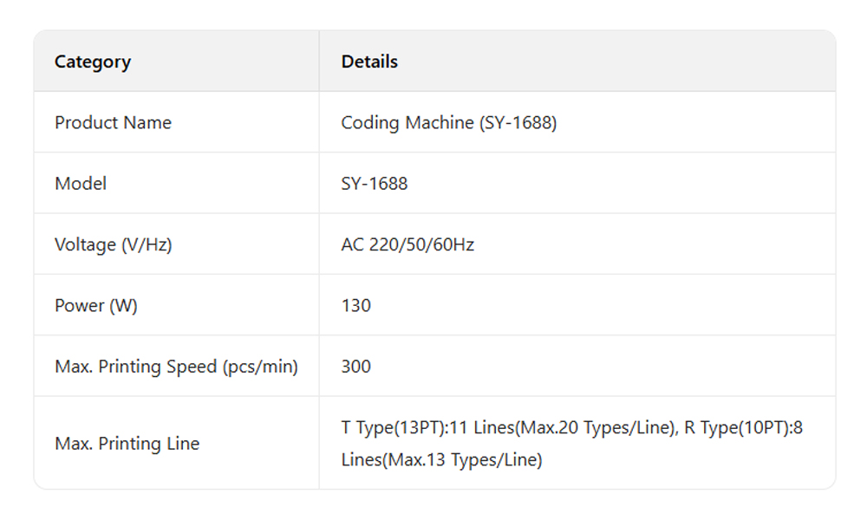Viewport: 867px width, 520px height.
Task: Select the Max. Printing Line label
Action: 127,444
